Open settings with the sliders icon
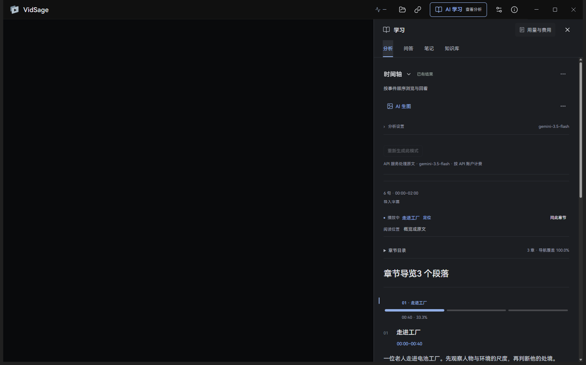This screenshot has height=365, width=586. click(x=499, y=10)
